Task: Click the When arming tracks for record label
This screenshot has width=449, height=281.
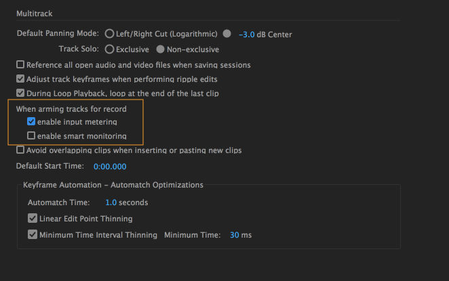Action: 71,108
